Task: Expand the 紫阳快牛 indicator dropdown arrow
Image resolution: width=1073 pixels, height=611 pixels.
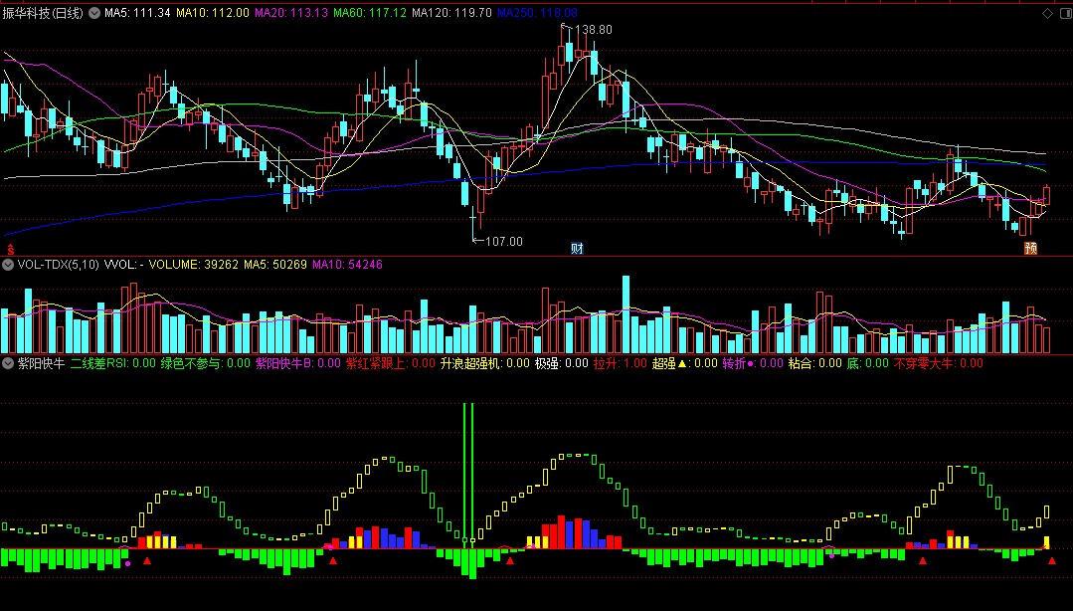Action: pos(8,363)
